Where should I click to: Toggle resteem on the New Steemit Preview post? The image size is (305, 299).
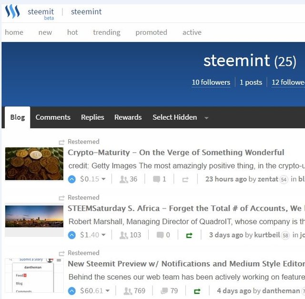pyautogui.click(x=196, y=291)
